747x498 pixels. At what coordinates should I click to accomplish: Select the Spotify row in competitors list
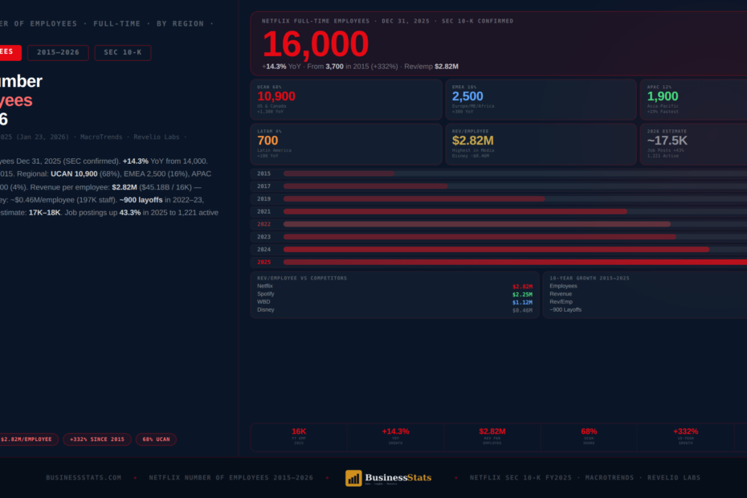coord(395,294)
